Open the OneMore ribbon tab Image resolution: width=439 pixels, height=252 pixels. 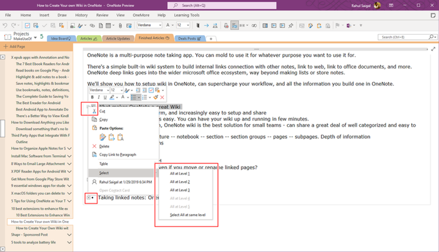(x=141, y=15)
